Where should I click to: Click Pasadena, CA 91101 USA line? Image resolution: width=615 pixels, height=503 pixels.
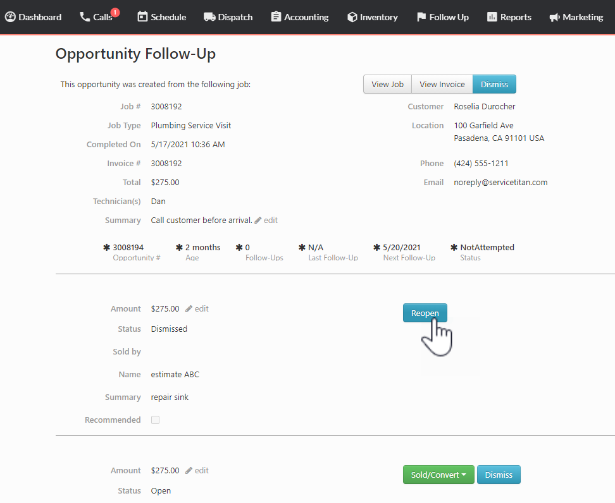tap(499, 138)
